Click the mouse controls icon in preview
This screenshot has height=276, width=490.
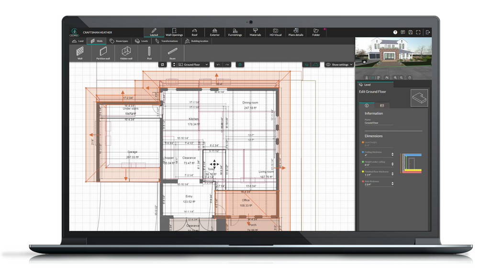click(410, 78)
